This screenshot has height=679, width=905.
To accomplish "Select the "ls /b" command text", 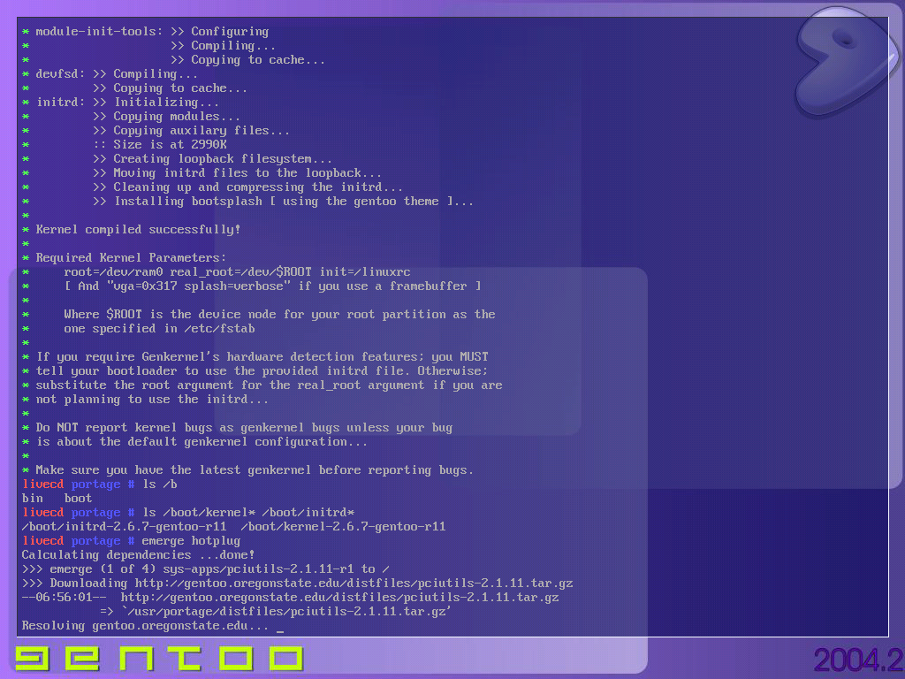I will [x=160, y=484].
